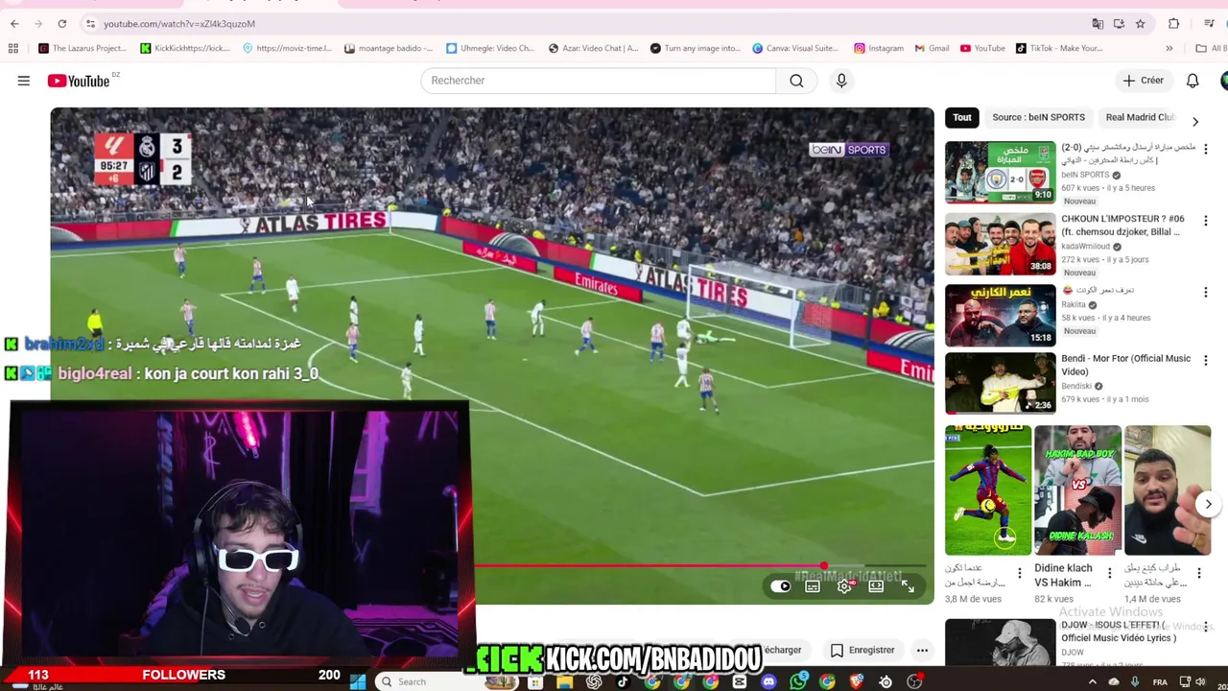Open Azar: Video Chat bookmark

[x=594, y=48]
